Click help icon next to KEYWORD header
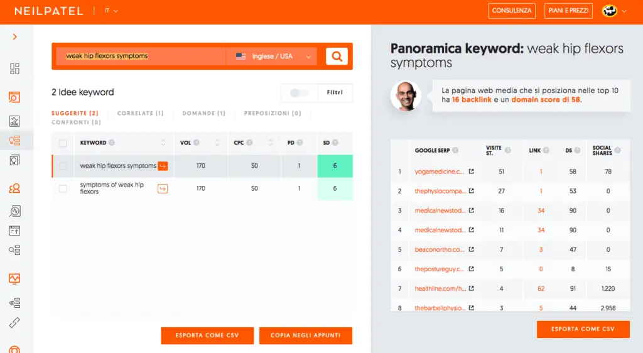The width and height of the screenshot is (643, 353). pos(112,143)
